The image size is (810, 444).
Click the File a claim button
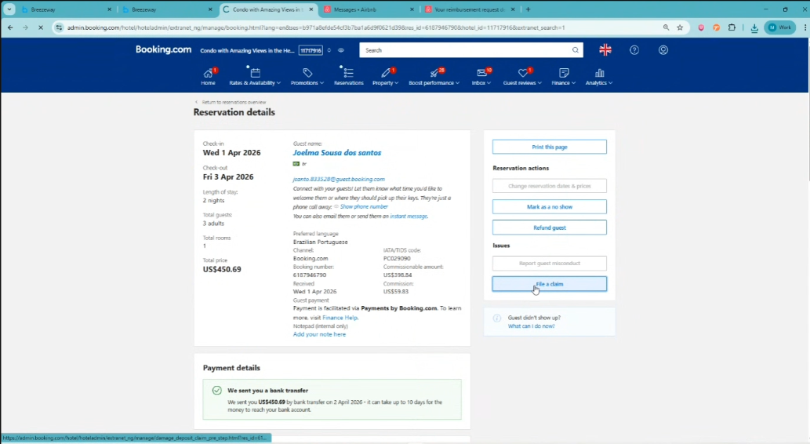coord(549,284)
